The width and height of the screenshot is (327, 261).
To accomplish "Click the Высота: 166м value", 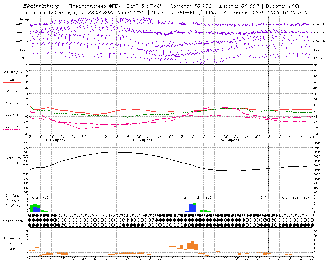I will coord(284,6).
